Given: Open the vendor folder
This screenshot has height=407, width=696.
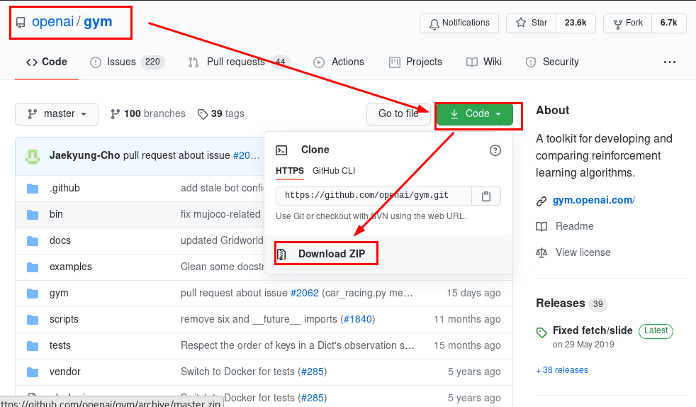Looking at the screenshot, I should point(64,372).
